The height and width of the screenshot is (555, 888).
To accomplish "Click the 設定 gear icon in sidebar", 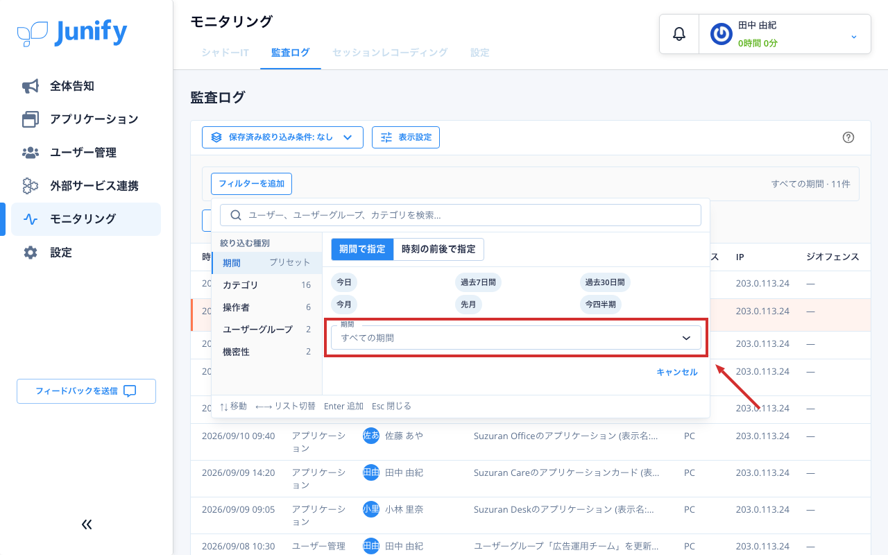I will click(x=31, y=253).
